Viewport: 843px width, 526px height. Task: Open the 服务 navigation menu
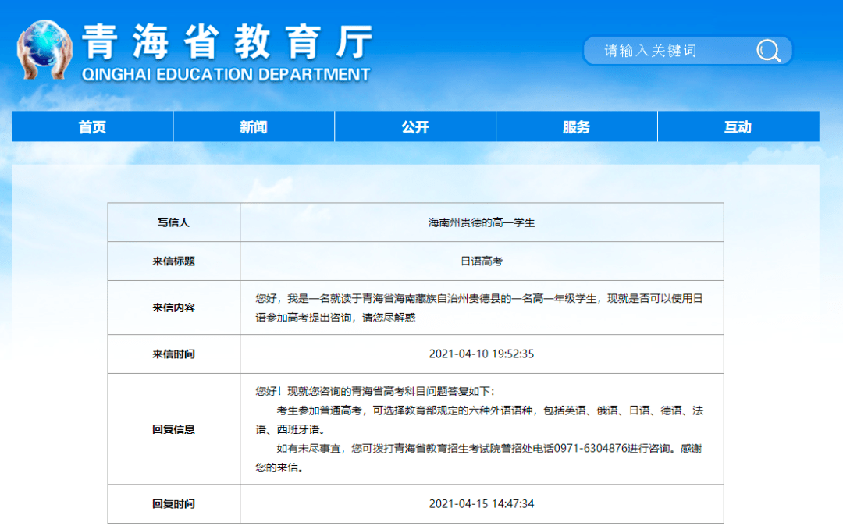tap(577, 127)
